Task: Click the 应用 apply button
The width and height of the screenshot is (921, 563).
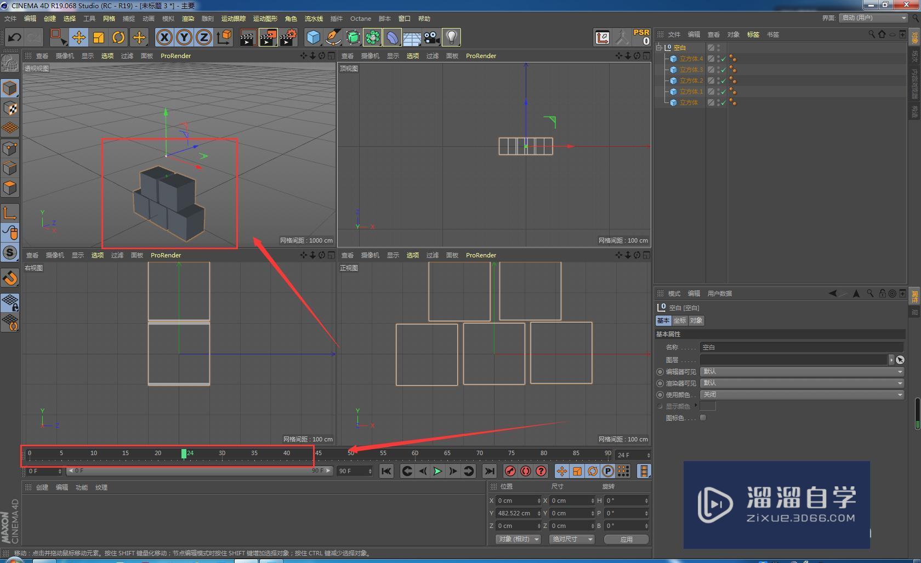Action: [627, 539]
